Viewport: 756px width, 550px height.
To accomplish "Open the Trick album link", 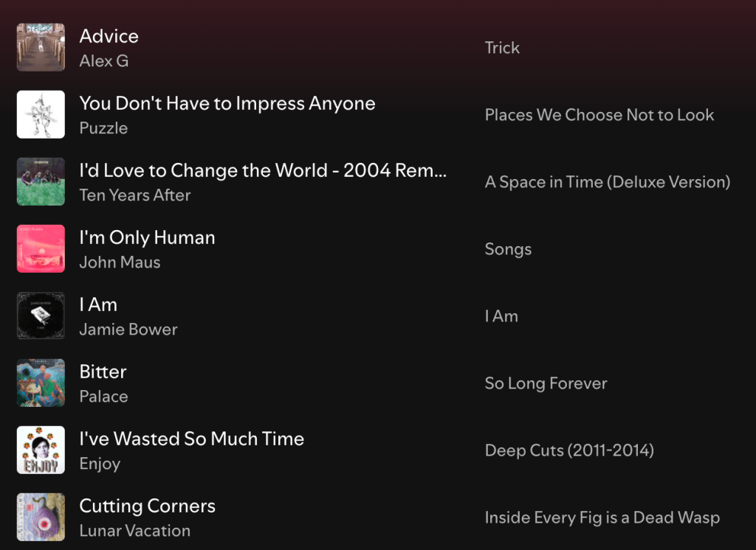I will click(502, 48).
